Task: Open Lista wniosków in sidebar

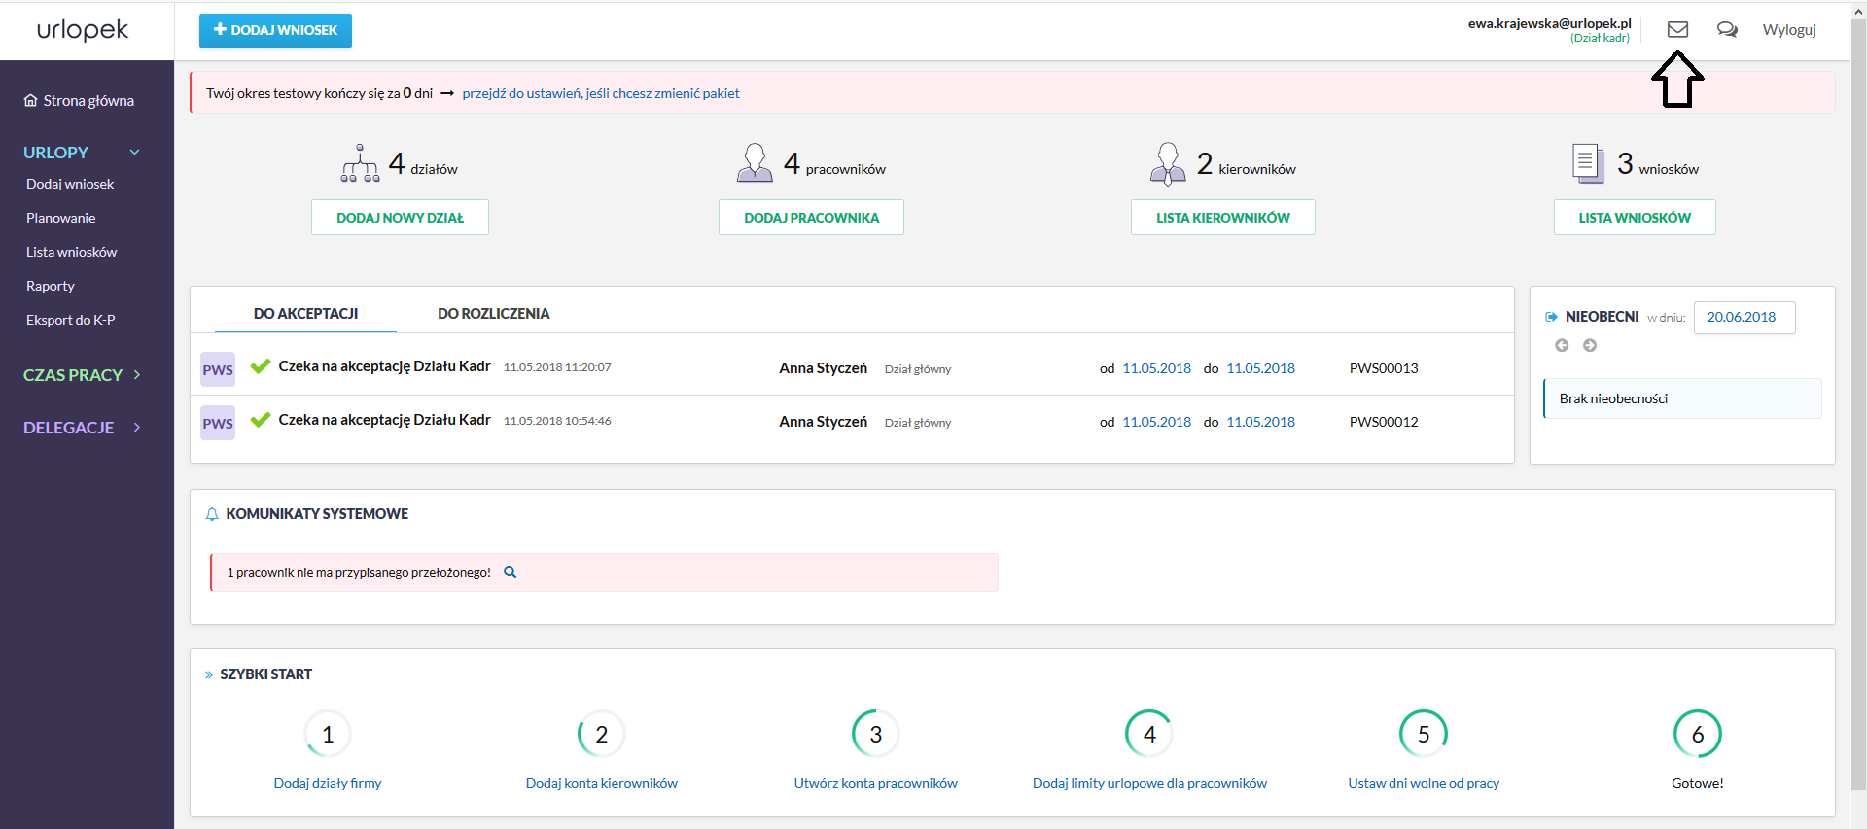Action: (x=71, y=252)
